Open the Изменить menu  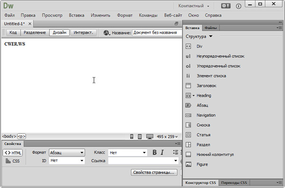point(101,15)
